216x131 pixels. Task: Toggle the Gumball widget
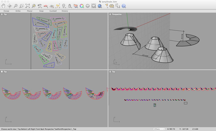(53, 11)
